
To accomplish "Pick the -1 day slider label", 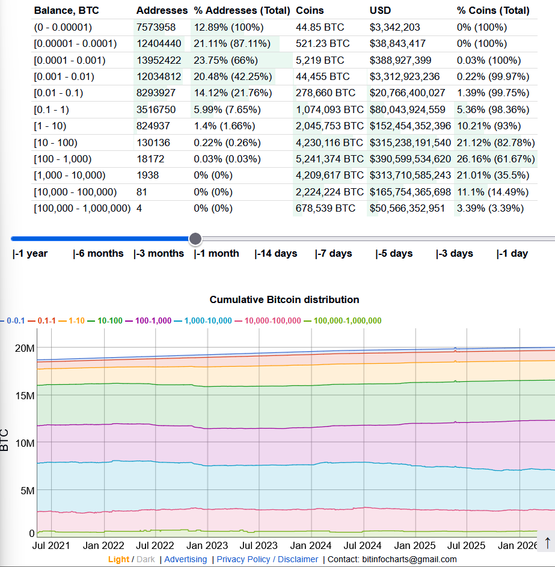I will pyautogui.click(x=512, y=254).
